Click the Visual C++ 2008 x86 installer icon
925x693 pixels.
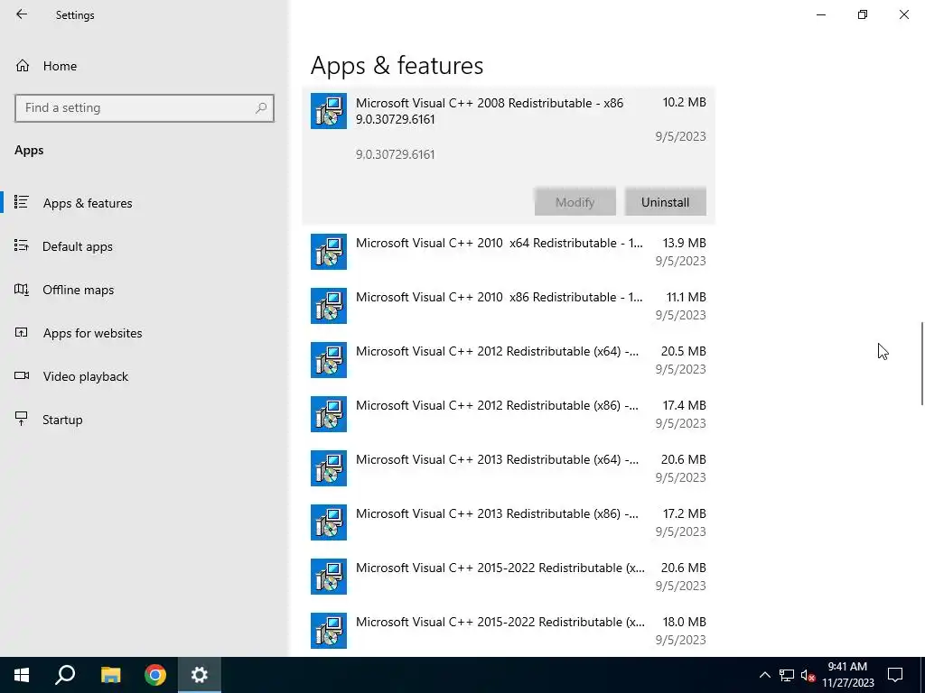(x=329, y=111)
